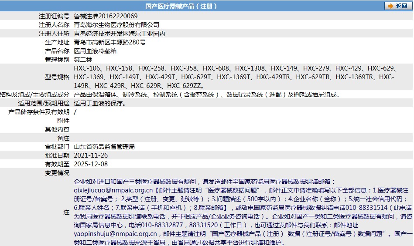Click the 返回 back button
This screenshot has width=414, height=246.
[x=398, y=6]
